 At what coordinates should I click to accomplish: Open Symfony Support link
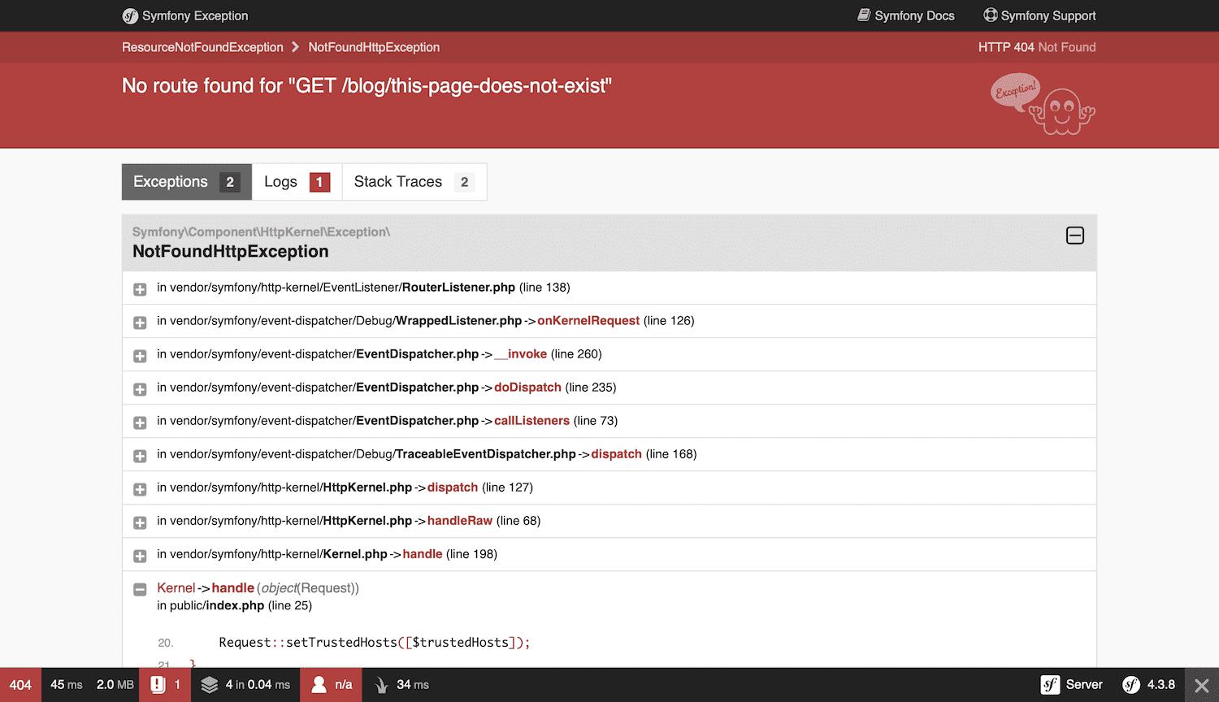(1039, 15)
